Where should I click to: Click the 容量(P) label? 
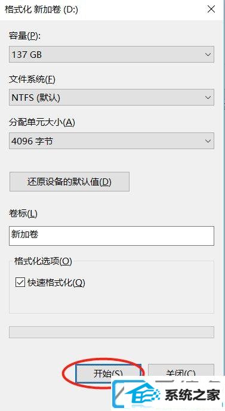24,36
